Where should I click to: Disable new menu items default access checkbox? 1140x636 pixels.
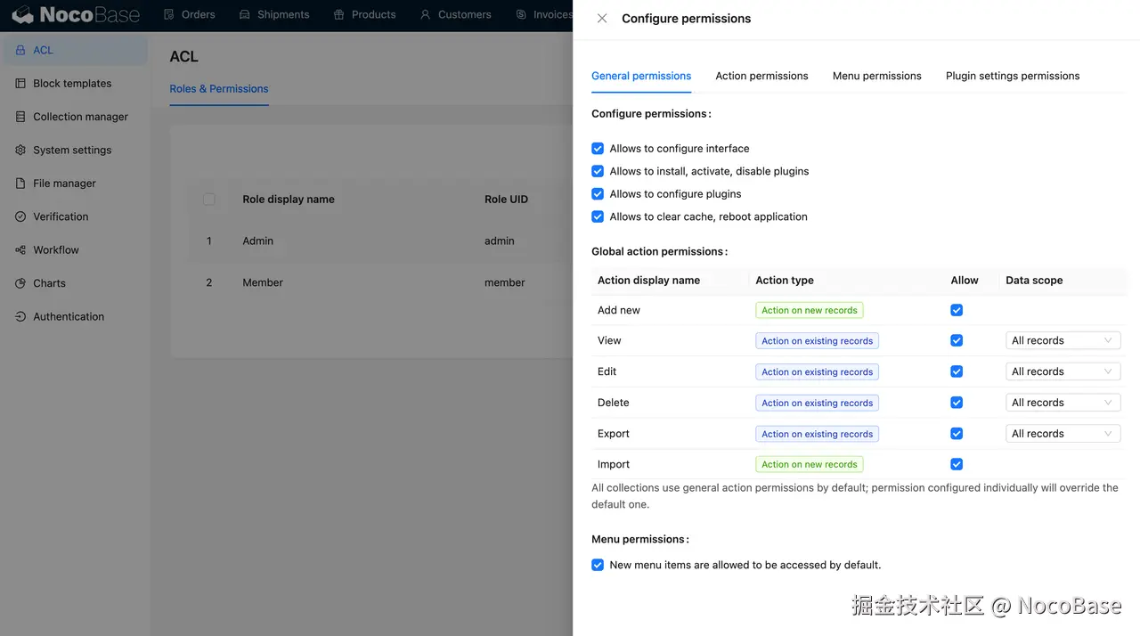tap(598, 565)
